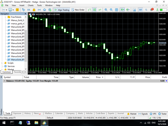The image size is (168, 126).
Task: Switch to the News tab
Action: pyautogui.click(x=37, y=114)
